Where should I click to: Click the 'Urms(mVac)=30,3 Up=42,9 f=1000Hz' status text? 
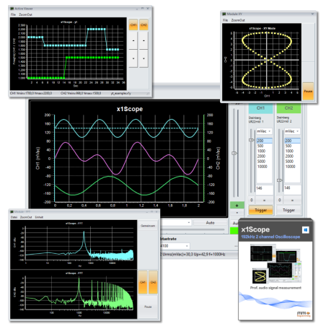194,255
